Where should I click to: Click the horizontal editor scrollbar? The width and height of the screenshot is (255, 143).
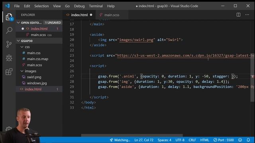132,135
